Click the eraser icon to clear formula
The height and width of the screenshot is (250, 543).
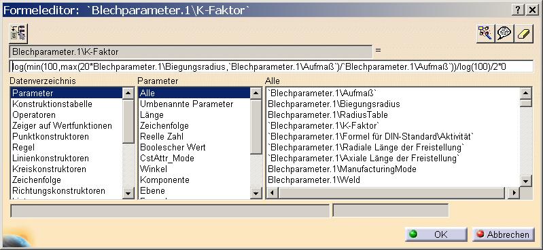click(x=523, y=33)
